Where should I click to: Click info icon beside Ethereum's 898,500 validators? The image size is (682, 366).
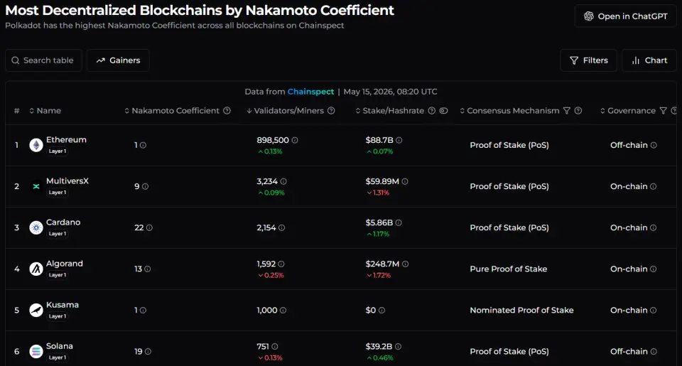(295, 140)
